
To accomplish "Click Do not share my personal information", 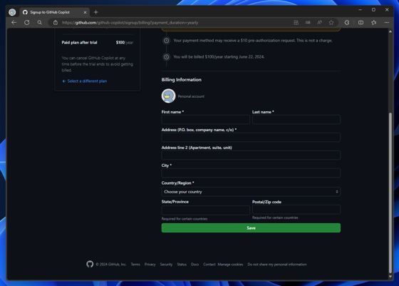I will [x=277, y=265].
